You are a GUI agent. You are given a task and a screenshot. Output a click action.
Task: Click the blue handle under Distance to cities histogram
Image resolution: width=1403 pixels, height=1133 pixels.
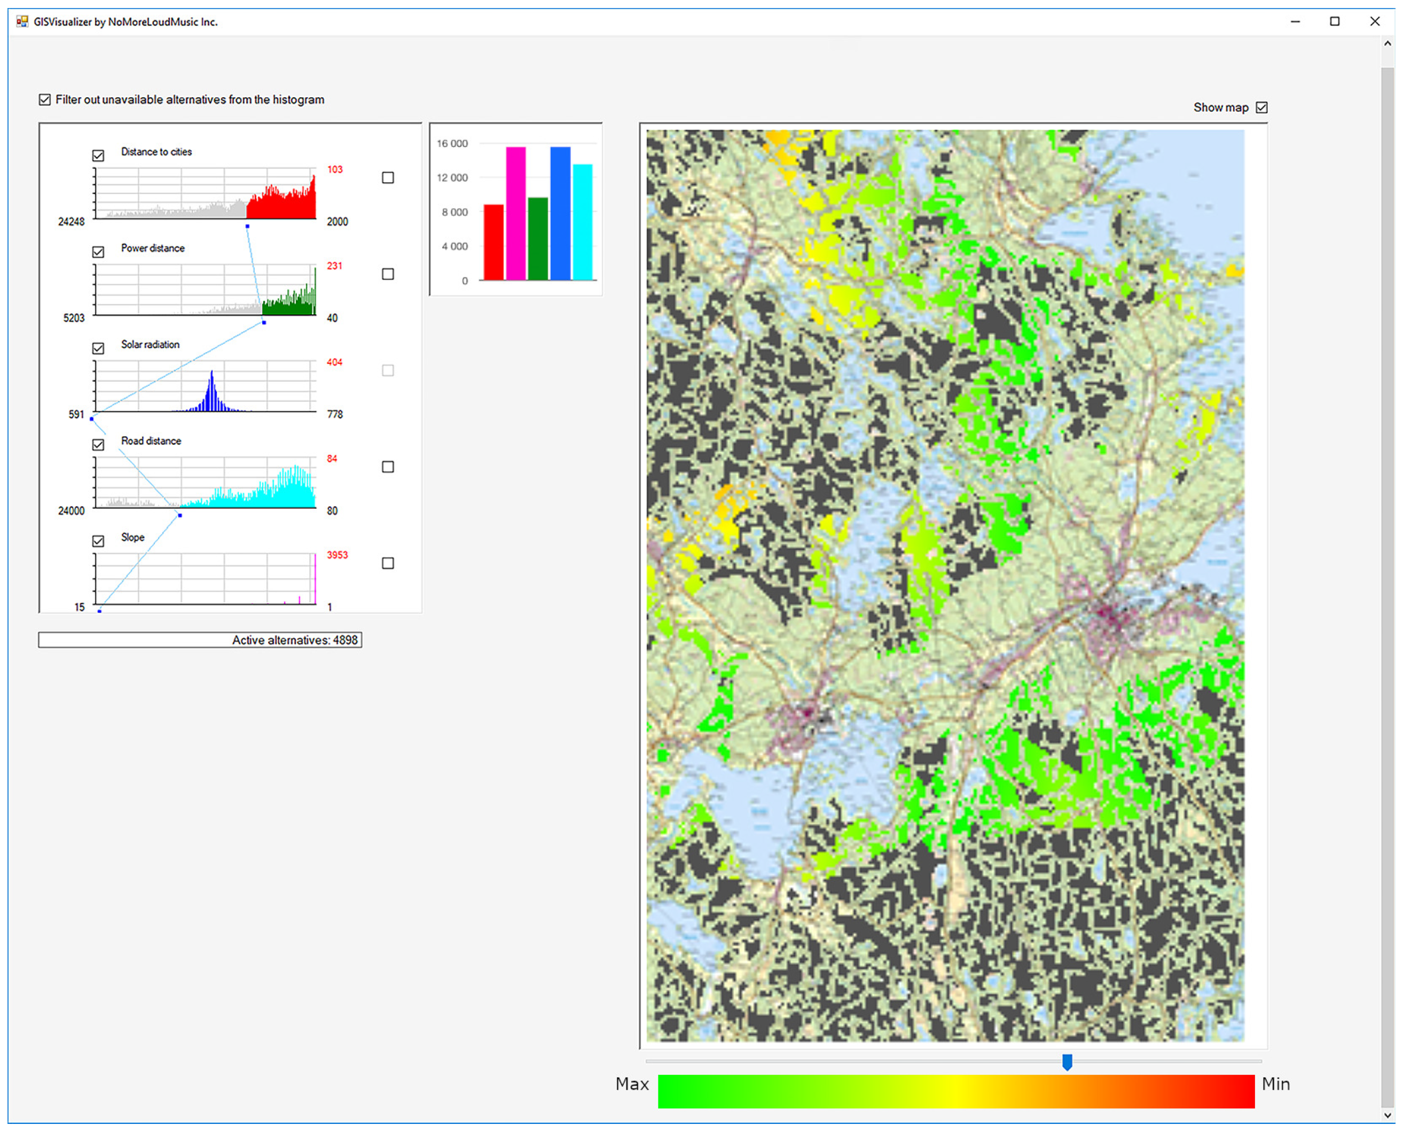247,227
